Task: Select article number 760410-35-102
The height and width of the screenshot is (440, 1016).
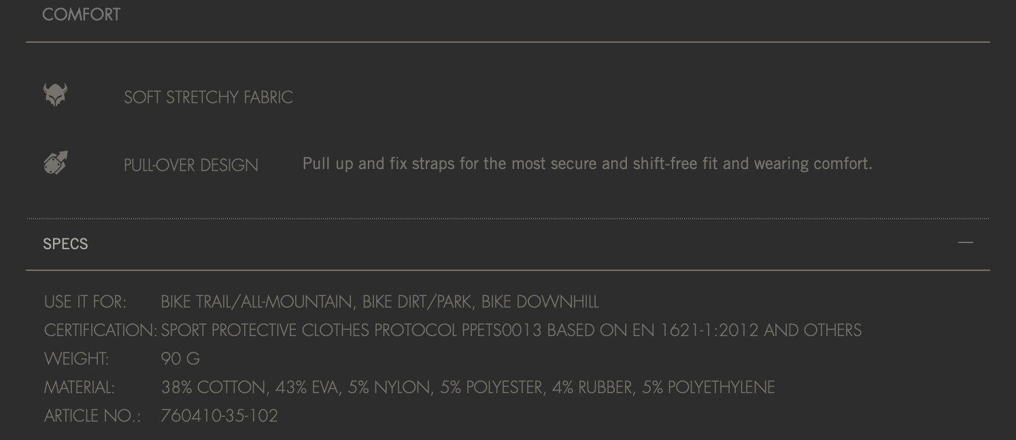Action: pos(219,416)
